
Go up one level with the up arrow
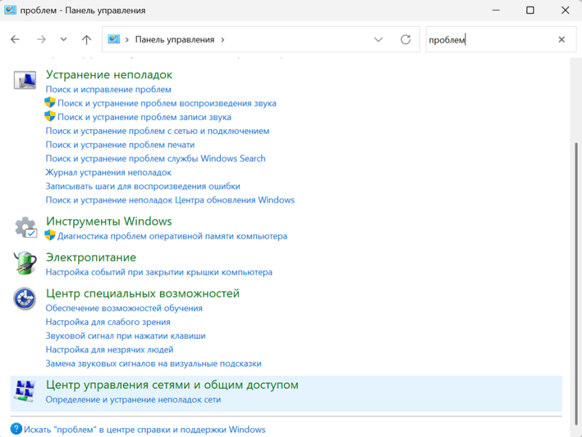point(87,39)
